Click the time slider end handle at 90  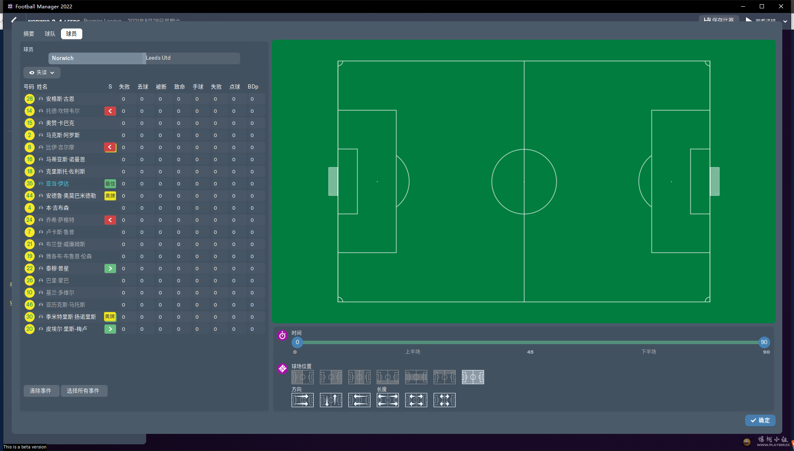764,342
